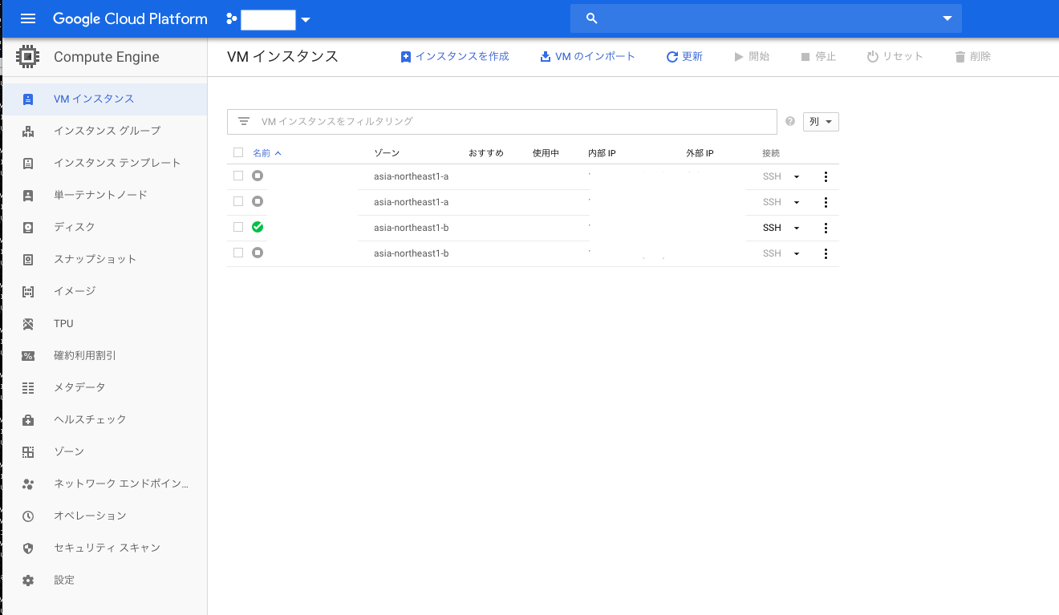Check the first instance row checkbox

tap(237, 178)
